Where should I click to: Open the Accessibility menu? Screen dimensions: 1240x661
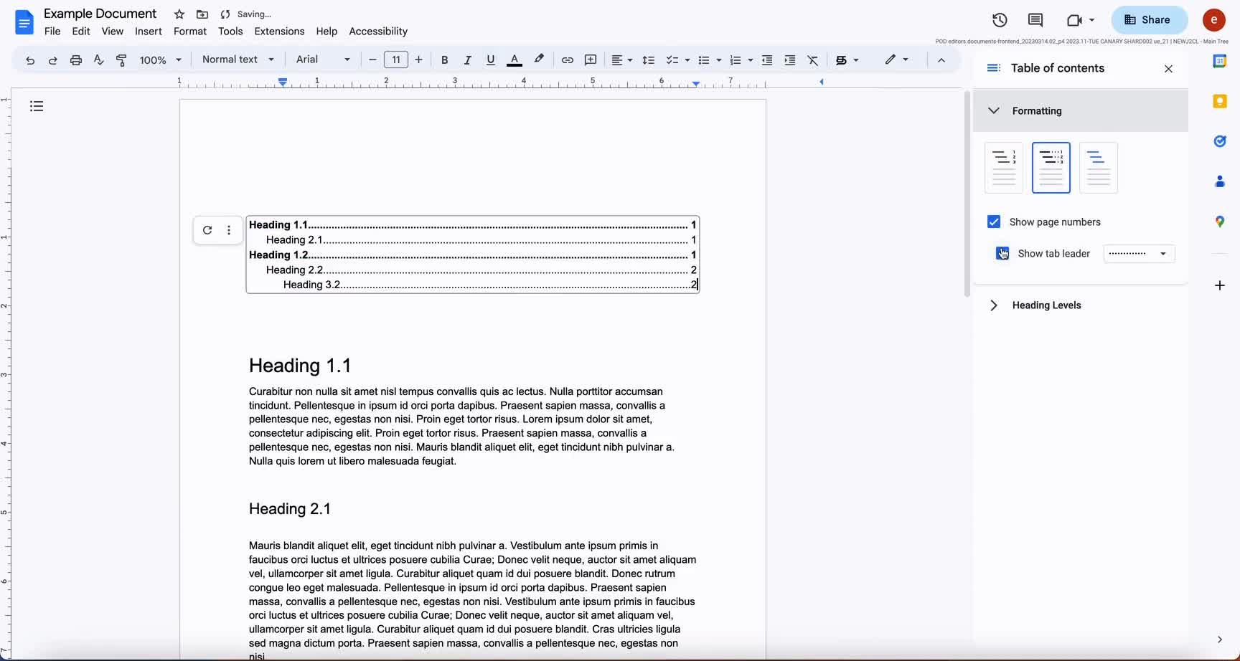(378, 32)
